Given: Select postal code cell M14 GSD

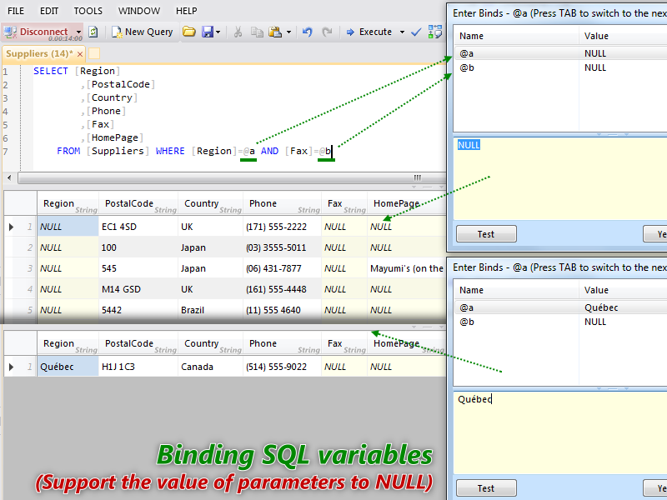Looking at the screenshot, I should (x=138, y=289).
